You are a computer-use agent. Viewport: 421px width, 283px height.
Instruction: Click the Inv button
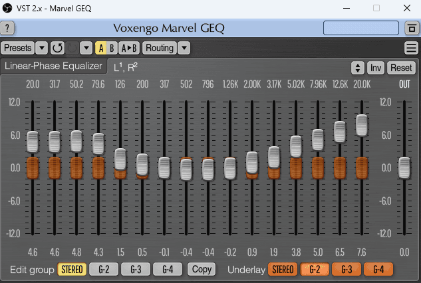click(x=376, y=68)
